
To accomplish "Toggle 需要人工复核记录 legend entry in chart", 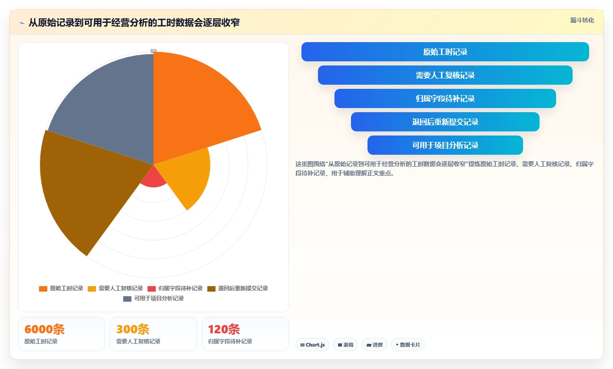I will (x=116, y=288).
